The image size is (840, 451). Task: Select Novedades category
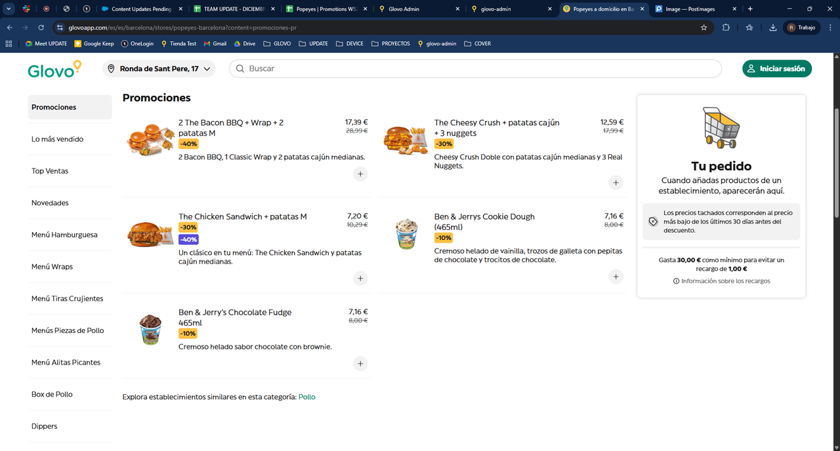click(x=70, y=203)
